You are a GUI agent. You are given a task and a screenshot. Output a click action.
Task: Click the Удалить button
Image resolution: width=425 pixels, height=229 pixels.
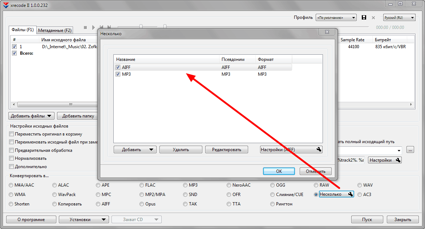point(181,149)
